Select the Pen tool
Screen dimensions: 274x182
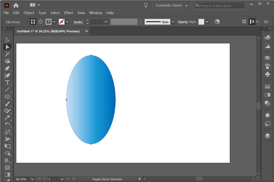(7, 68)
